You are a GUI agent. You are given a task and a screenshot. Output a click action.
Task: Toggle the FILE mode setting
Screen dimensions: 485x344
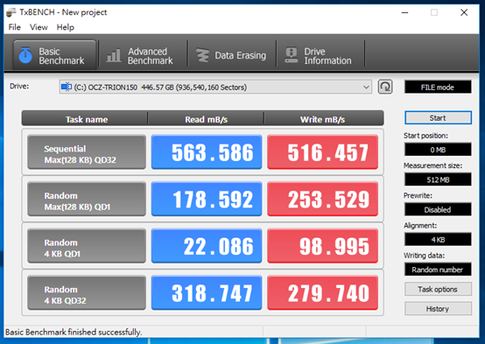438,88
